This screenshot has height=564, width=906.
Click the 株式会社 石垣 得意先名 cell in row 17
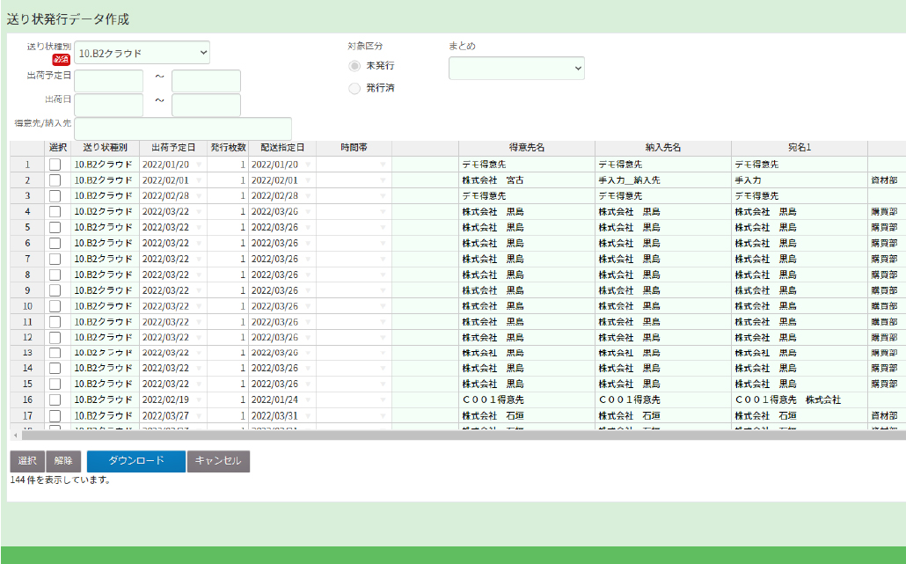[x=527, y=415]
